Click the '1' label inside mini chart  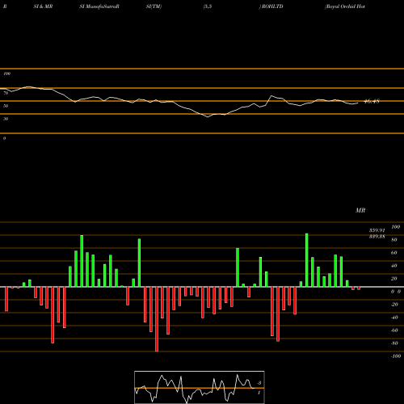click(x=259, y=393)
